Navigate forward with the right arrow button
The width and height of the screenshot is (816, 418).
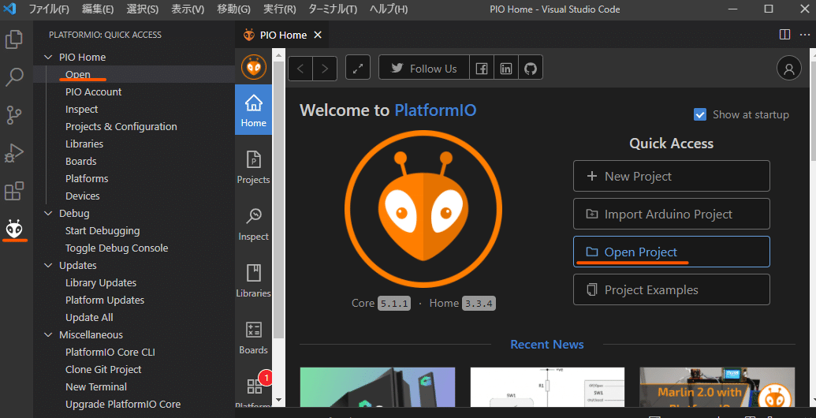[325, 69]
